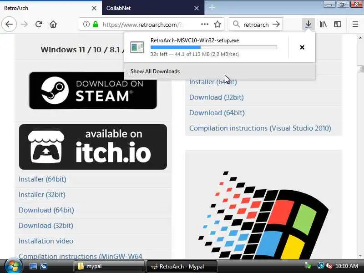Click the page vertical scrollbar thumb
Image resolution: width=364 pixels, height=273 pixels.
coord(360,69)
